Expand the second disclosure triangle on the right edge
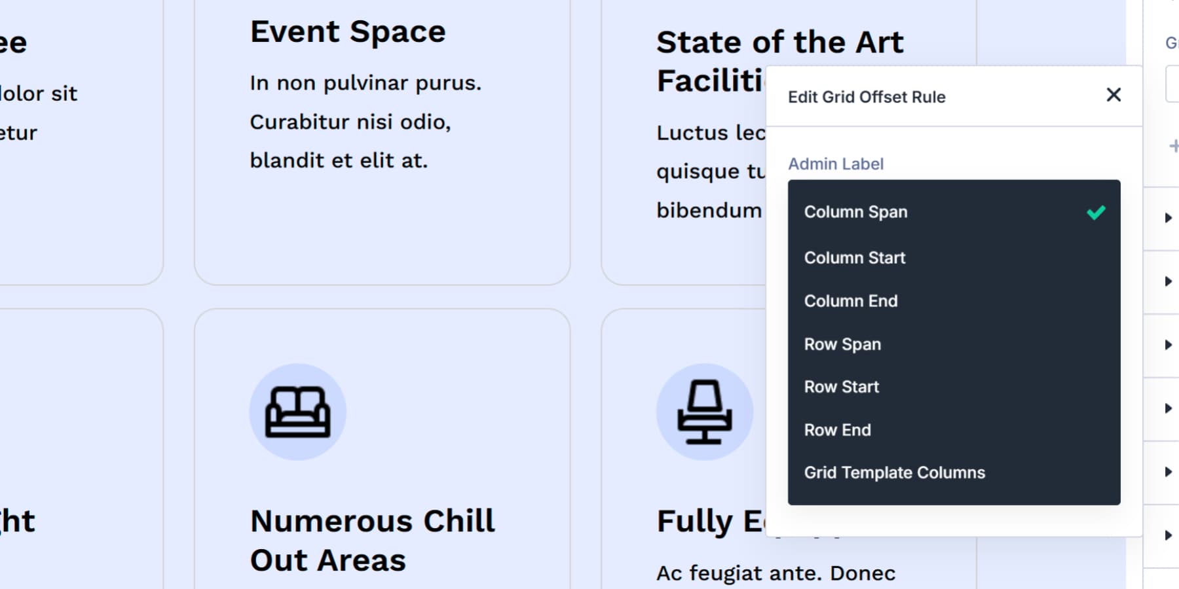Viewport: 1179px width, 589px height. (1169, 281)
